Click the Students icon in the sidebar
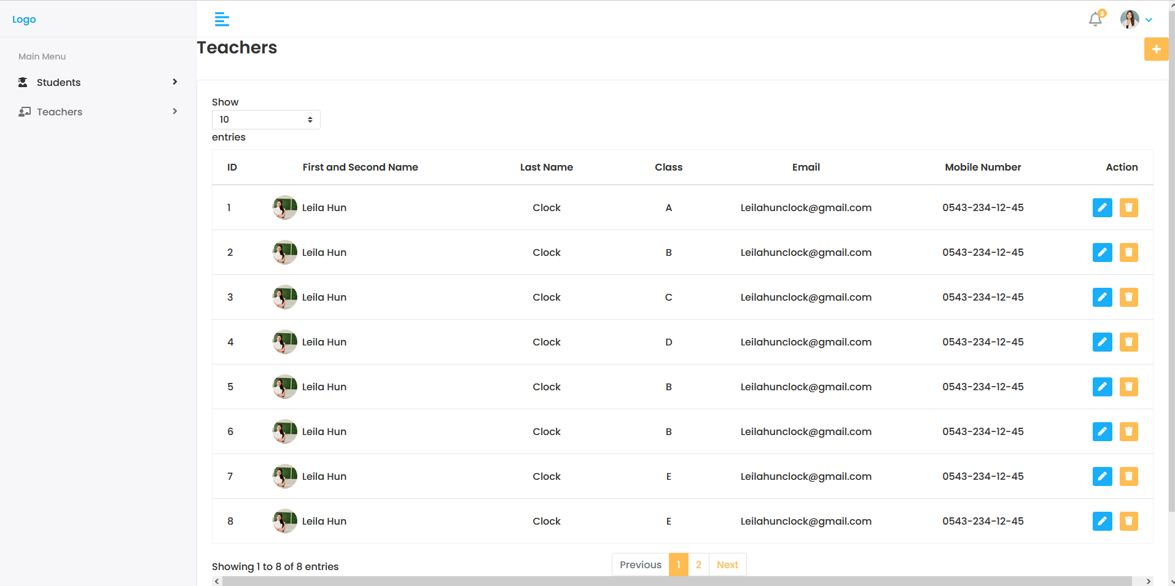Screen dimensions: 1175x586 23,82
